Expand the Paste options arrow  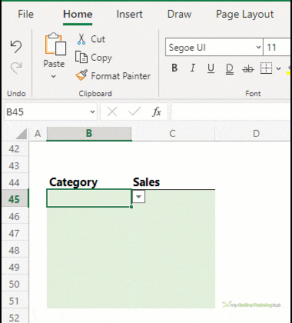click(x=54, y=76)
